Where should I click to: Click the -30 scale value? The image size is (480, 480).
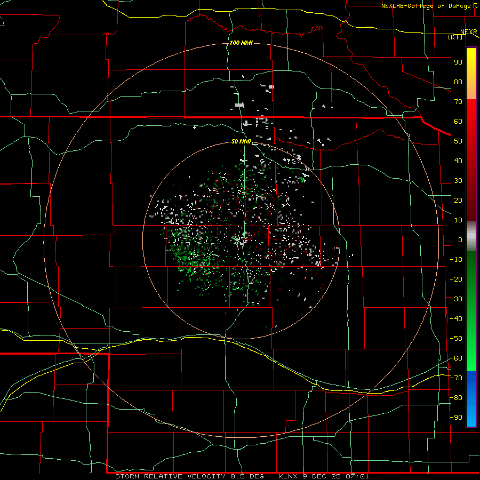[456, 299]
